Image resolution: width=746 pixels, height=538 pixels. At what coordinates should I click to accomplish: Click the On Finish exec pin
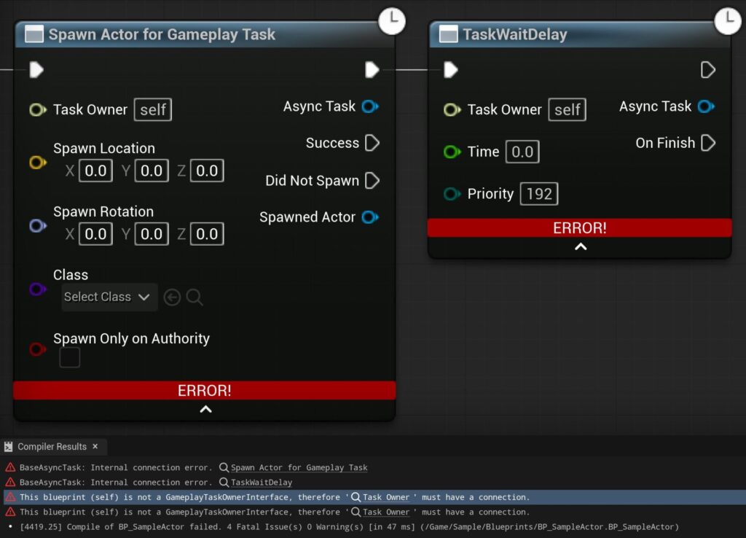(x=707, y=143)
